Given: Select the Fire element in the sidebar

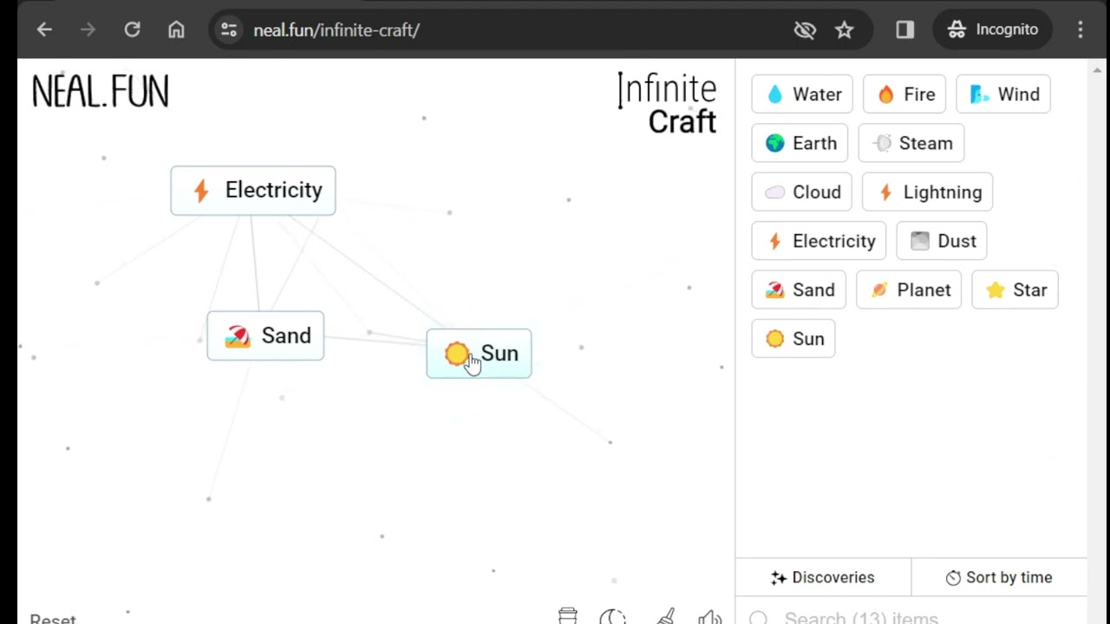Looking at the screenshot, I should [904, 94].
